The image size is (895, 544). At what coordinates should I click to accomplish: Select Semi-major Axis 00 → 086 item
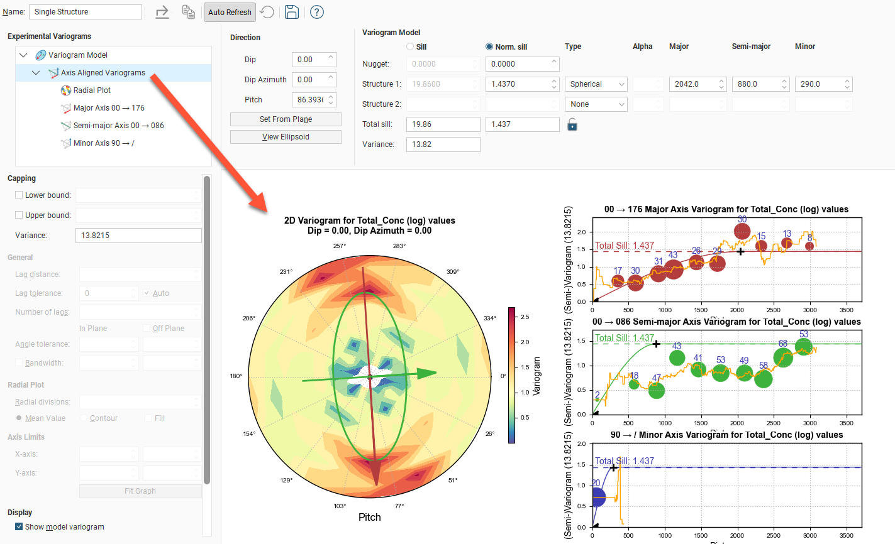tap(118, 126)
